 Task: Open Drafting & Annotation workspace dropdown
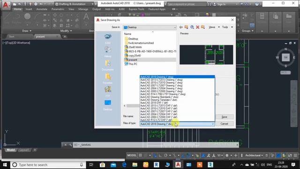75,4
